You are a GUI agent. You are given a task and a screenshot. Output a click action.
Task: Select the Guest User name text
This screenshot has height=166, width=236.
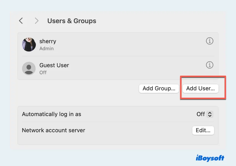[x=54, y=65]
